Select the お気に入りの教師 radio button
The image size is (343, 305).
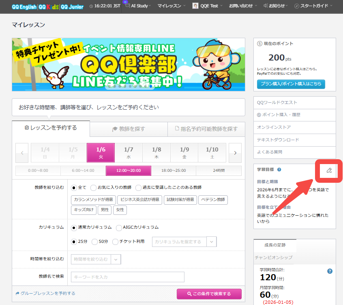94,188
